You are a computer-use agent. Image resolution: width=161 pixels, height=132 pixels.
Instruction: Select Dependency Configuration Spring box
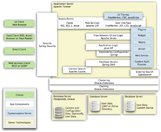click(x=114, y=53)
